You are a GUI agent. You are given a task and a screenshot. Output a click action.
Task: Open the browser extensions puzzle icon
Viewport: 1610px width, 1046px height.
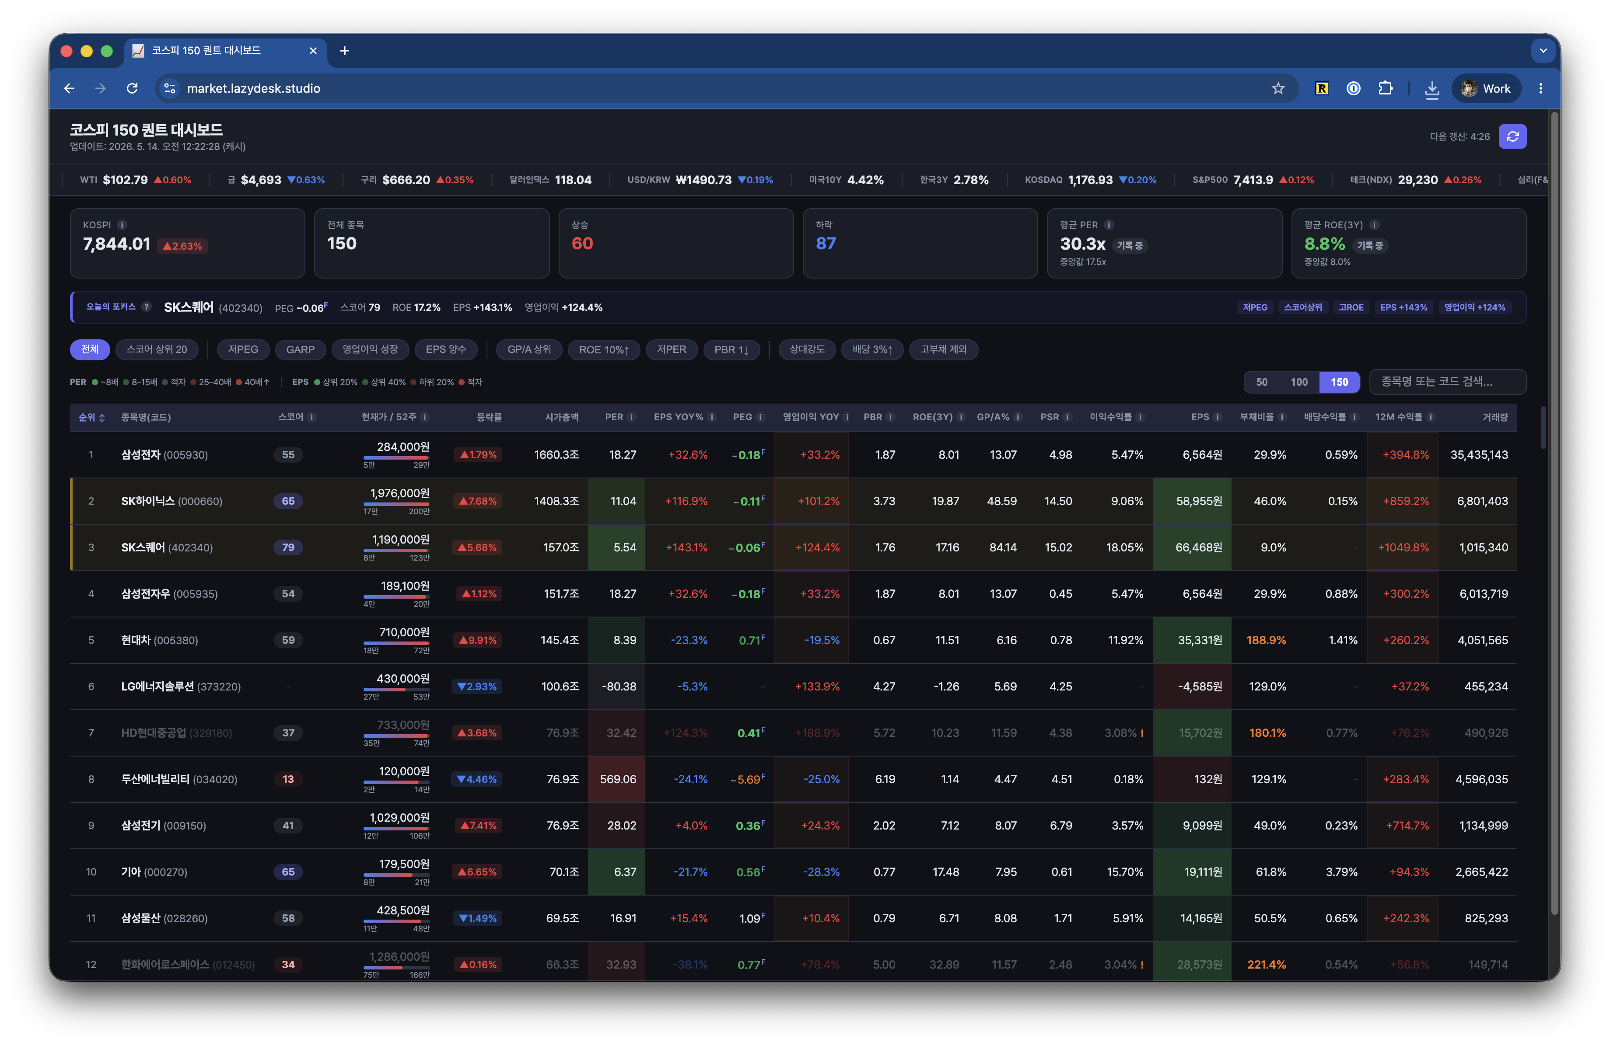[1386, 89]
